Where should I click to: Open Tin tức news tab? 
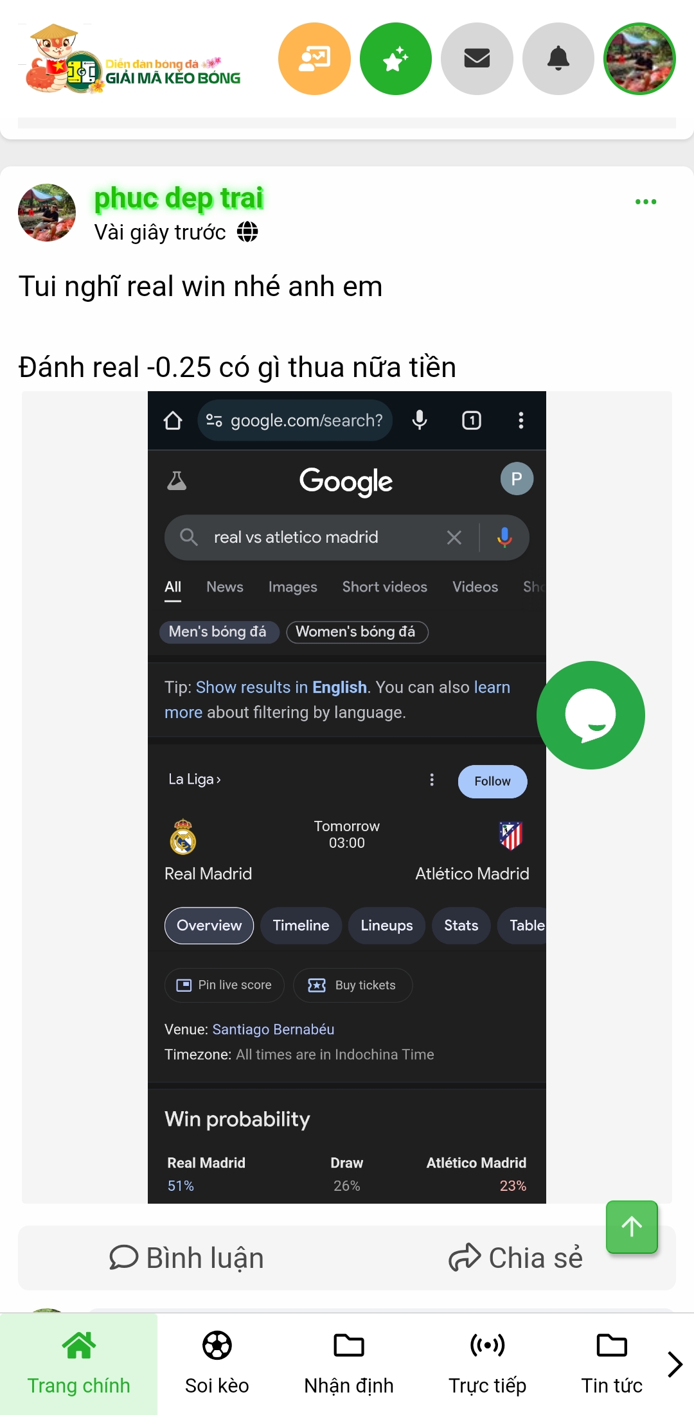[x=612, y=1364]
